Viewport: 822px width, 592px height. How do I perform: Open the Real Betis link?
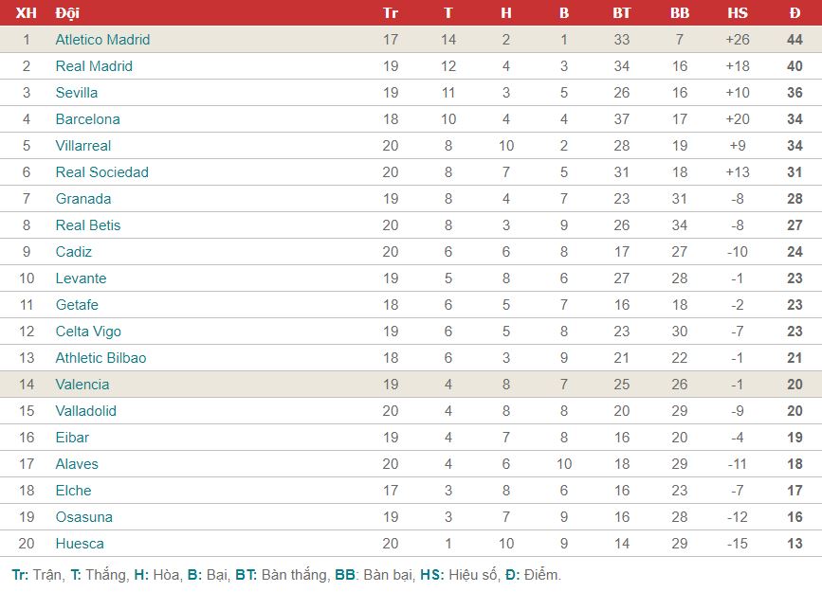88,225
